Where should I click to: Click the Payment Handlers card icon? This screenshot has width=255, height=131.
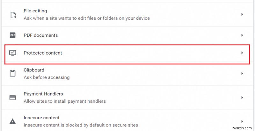pos(13,97)
